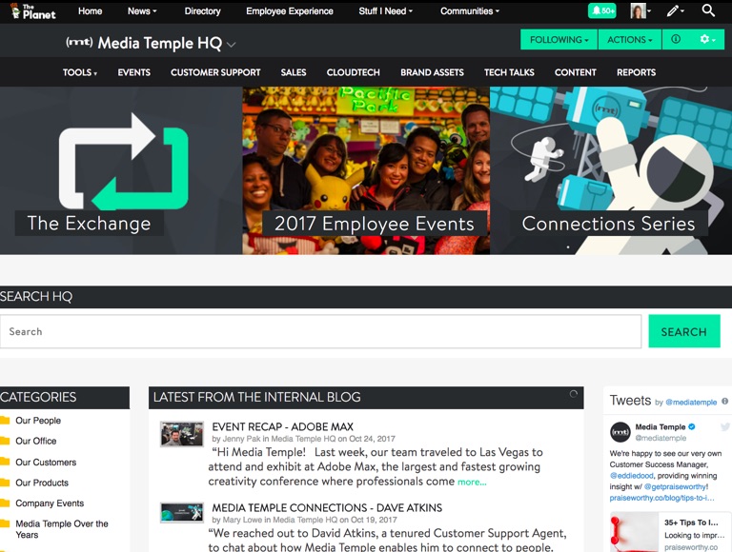Expand the FOLLOWING dropdown
This screenshot has height=552, width=732.
(559, 40)
